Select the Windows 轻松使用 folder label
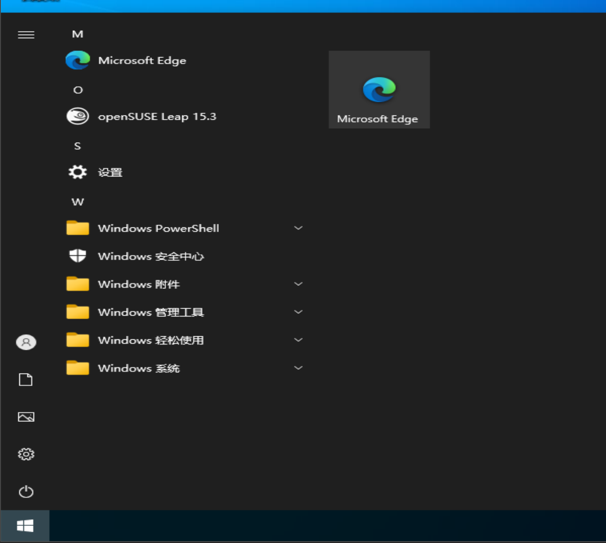 pyautogui.click(x=151, y=340)
